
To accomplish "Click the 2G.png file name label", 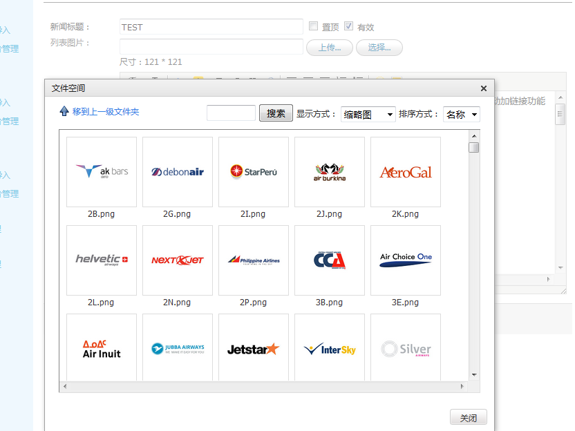I will point(177,214).
